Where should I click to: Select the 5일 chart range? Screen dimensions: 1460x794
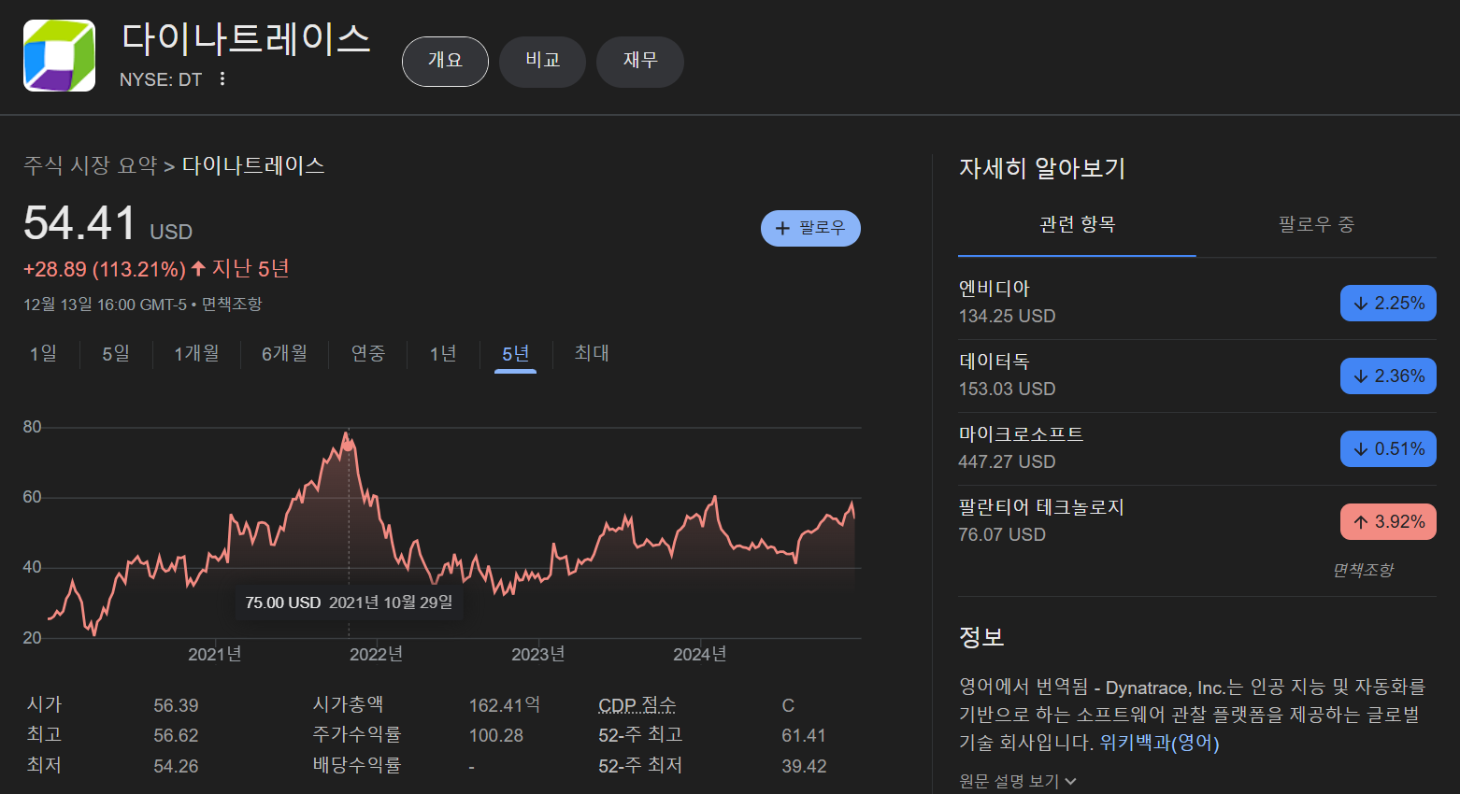pyautogui.click(x=116, y=354)
